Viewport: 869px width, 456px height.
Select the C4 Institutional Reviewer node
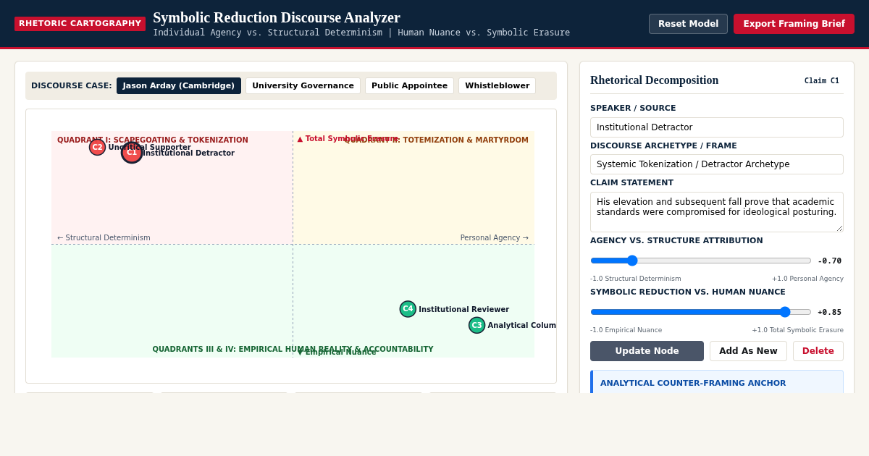click(x=408, y=309)
